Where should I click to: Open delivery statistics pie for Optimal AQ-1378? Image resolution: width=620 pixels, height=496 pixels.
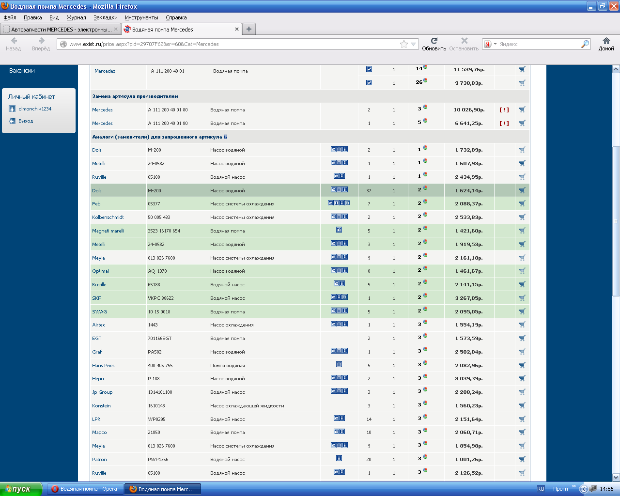(425, 268)
